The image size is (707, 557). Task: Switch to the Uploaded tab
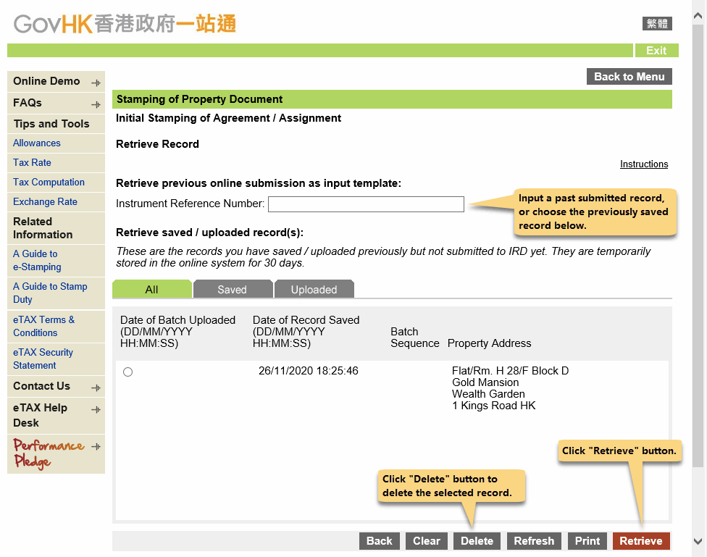(x=314, y=290)
